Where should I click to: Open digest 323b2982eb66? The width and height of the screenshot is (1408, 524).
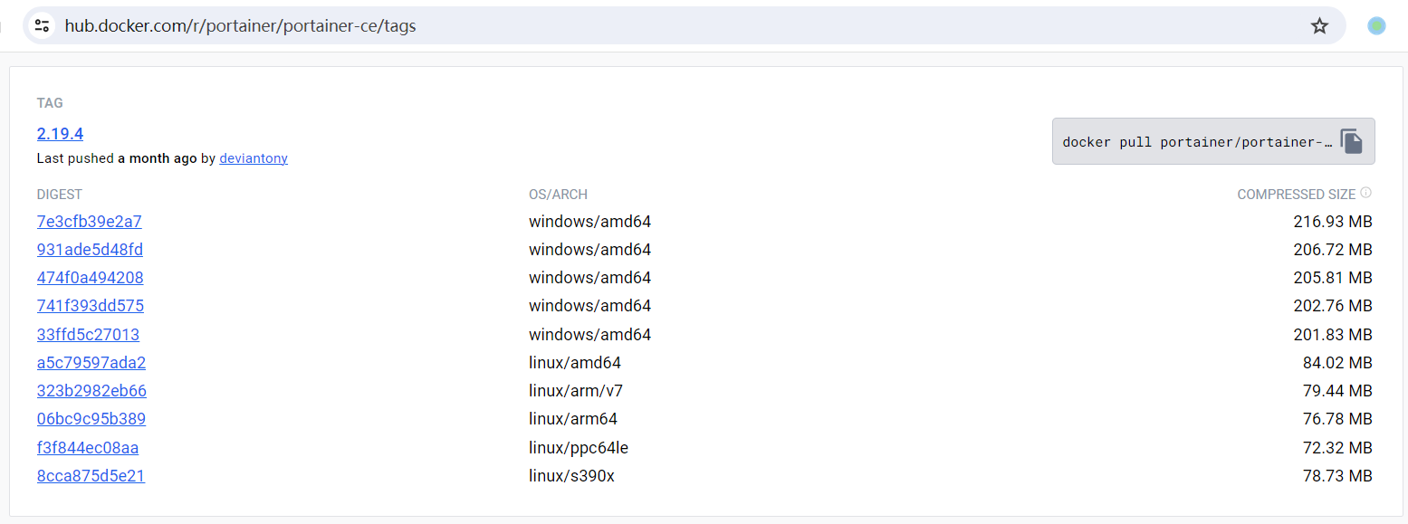91,390
